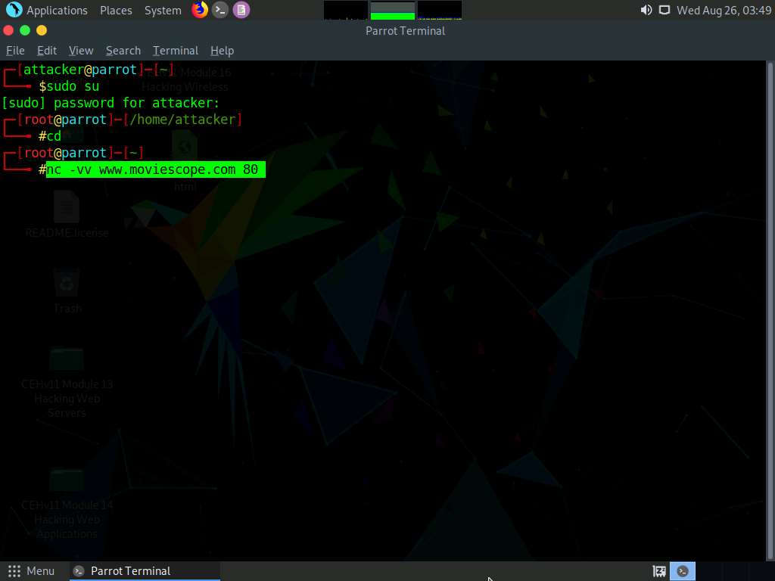The height and width of the screenshot is (581, 775).
Task: Open the Search menu in terminal
Action: pyautogui.click(x=123, y=51)
